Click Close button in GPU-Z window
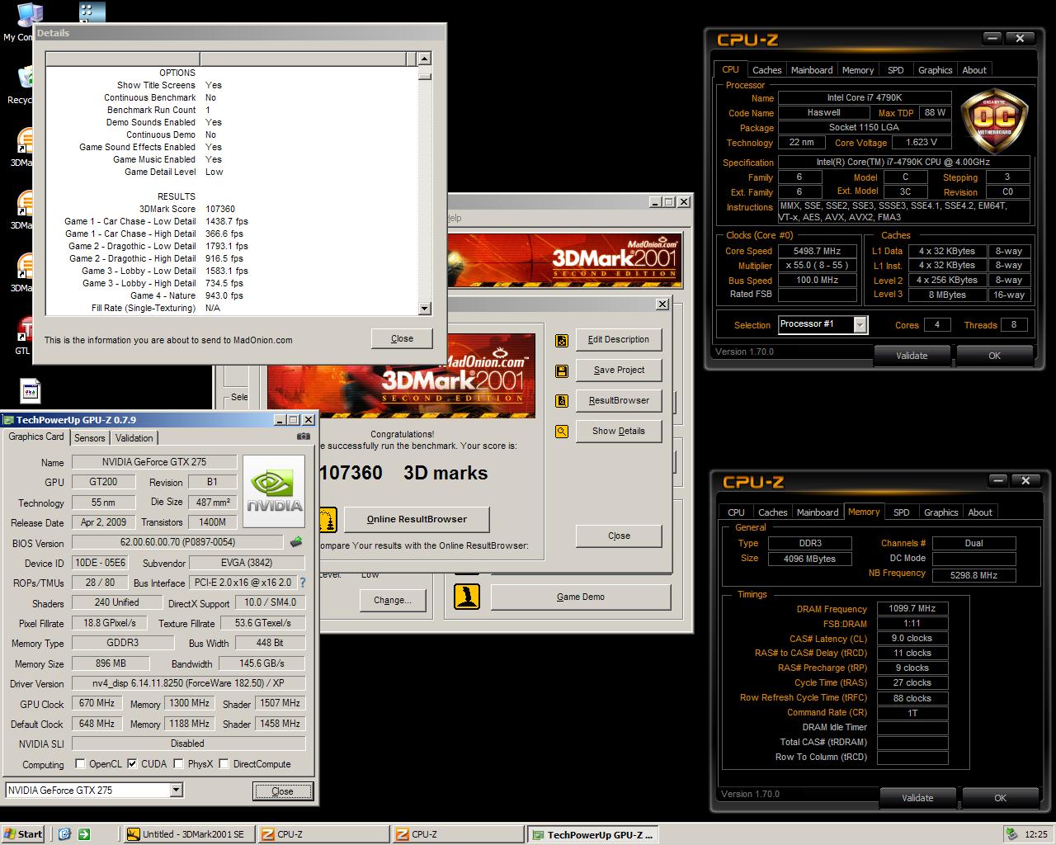The width and height of the screenshot is (1056, 845). 282,791
